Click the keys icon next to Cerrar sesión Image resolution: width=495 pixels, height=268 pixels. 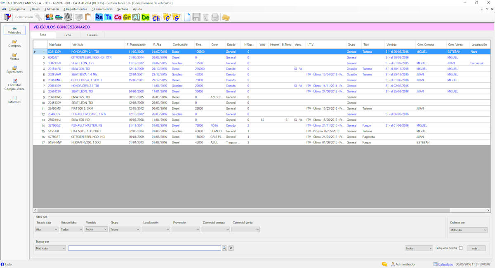[38, 17]
